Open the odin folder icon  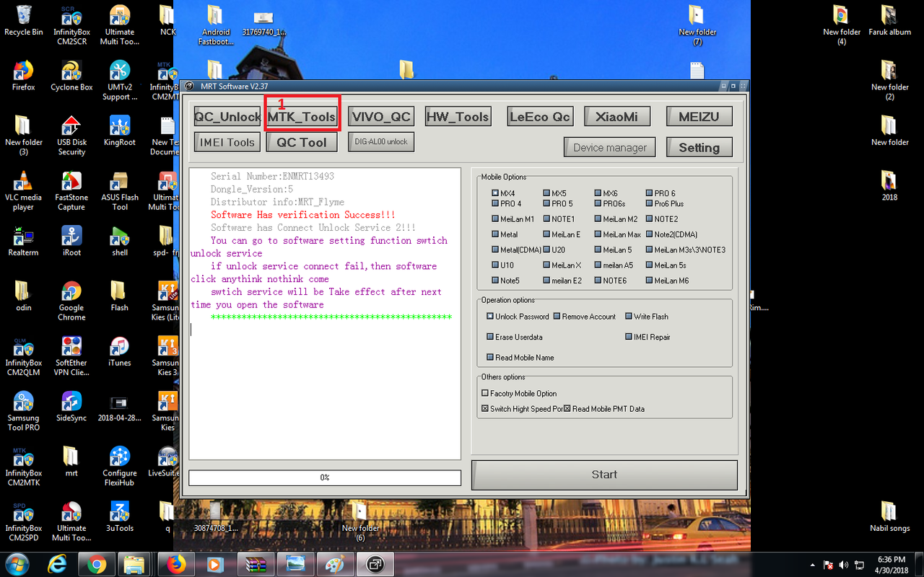pyautogui.click(x=23, y=296)
